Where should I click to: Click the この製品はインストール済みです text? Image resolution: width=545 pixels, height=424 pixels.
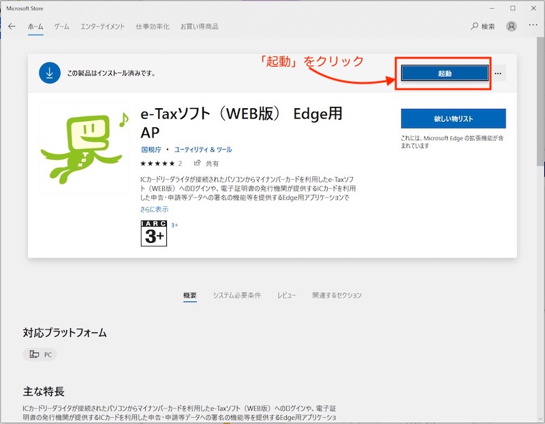[111, 74]
